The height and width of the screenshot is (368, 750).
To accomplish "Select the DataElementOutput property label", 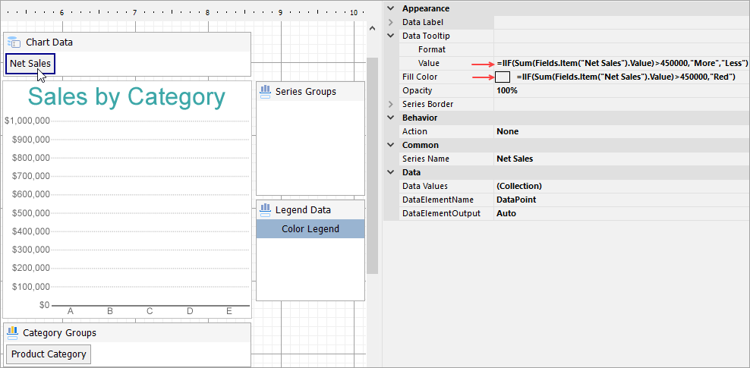I will pyautogui.click(x=441, y=214).
